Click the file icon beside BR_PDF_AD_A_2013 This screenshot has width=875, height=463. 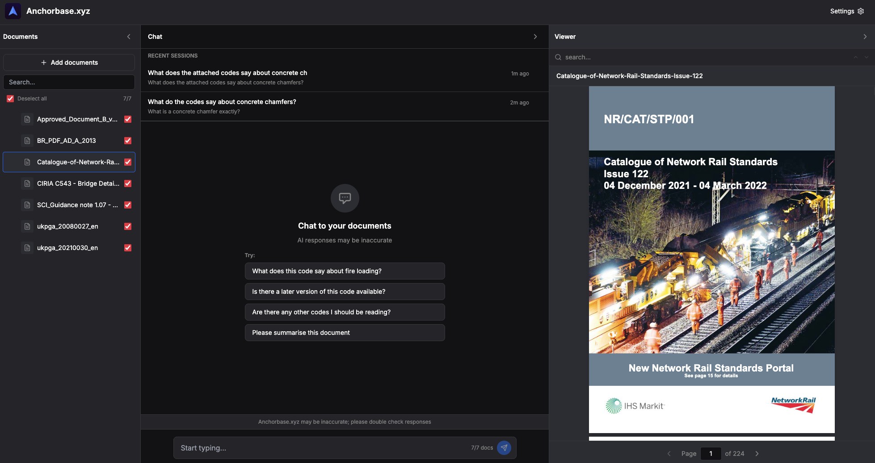click(x=27, y=141)
